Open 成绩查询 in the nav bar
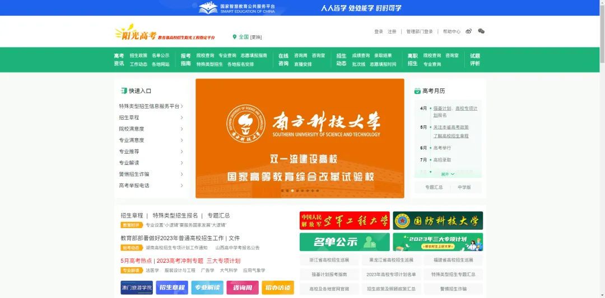 361,55
